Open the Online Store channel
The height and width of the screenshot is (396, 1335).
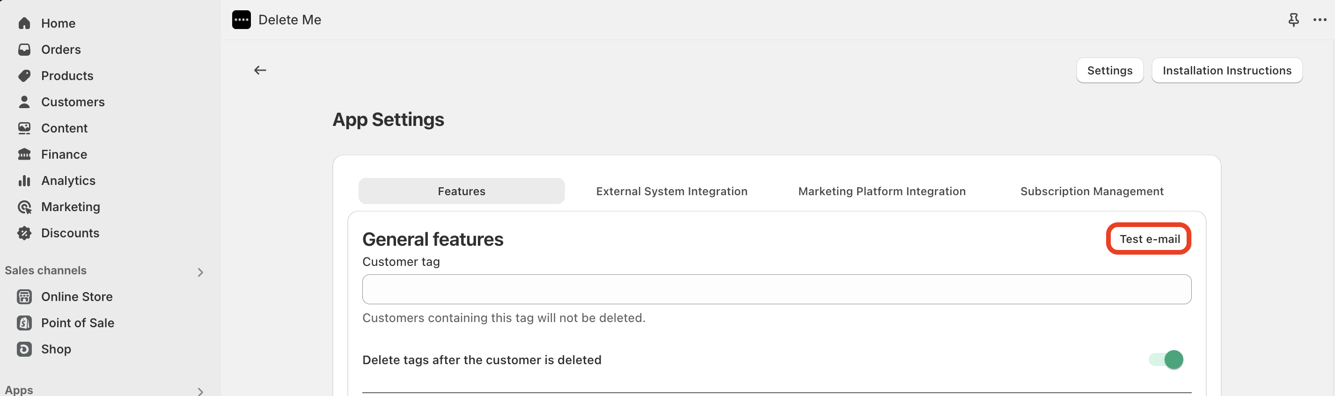point(77,296)
